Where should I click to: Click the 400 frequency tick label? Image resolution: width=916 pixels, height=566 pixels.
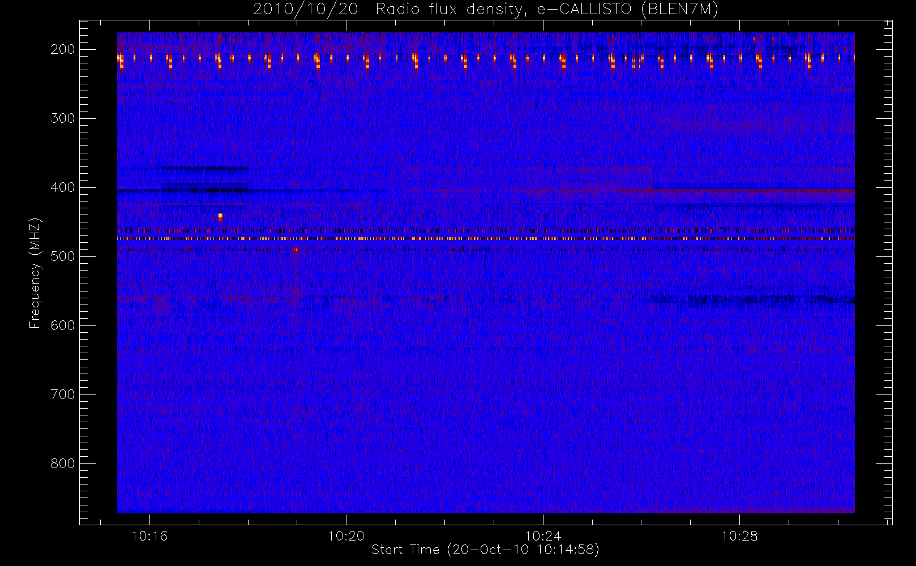[63, 187]
